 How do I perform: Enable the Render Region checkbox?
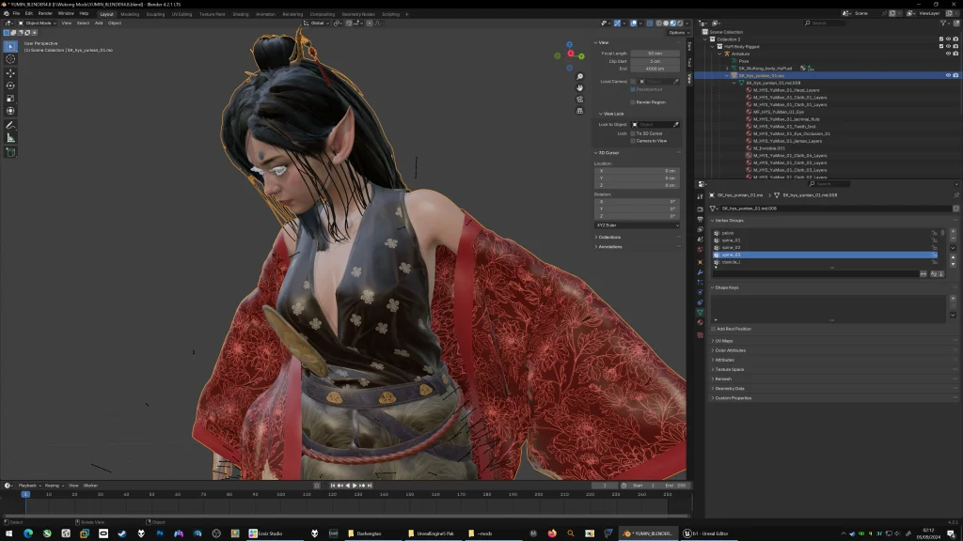[634, 101]
